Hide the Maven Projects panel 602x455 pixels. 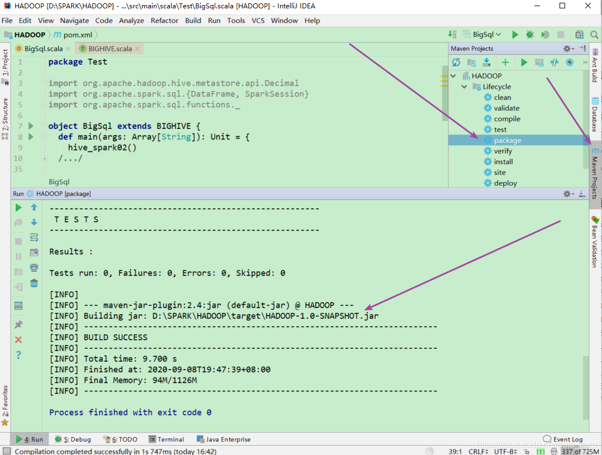[x=582, y=49]
